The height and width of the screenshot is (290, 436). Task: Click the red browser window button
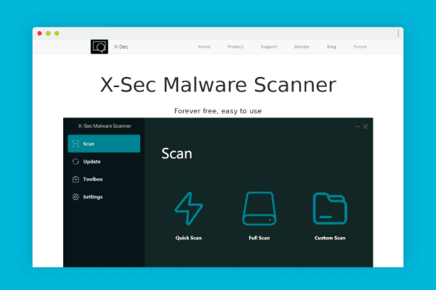pos(39,33)
